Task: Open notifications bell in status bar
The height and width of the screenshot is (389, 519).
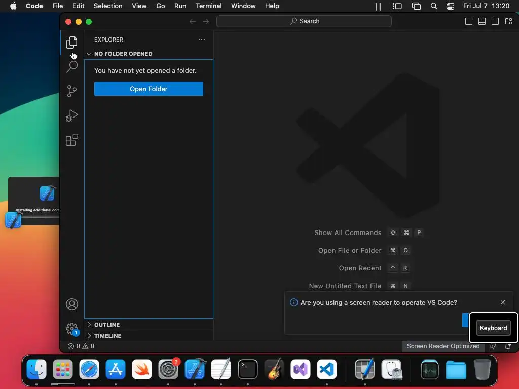Action: click(x=508, y=346)
